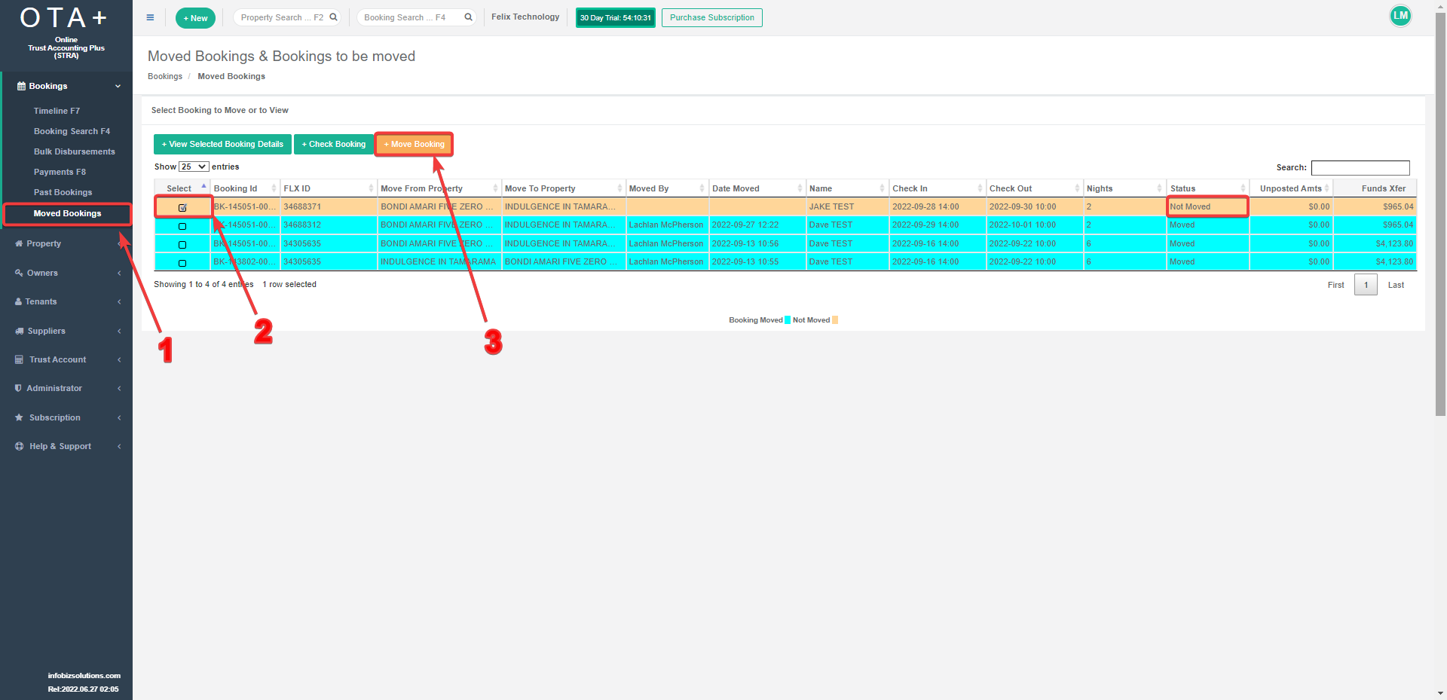Sort by FLX ID column sort icon
This screenshot has height=700, width=1447.
371,188
